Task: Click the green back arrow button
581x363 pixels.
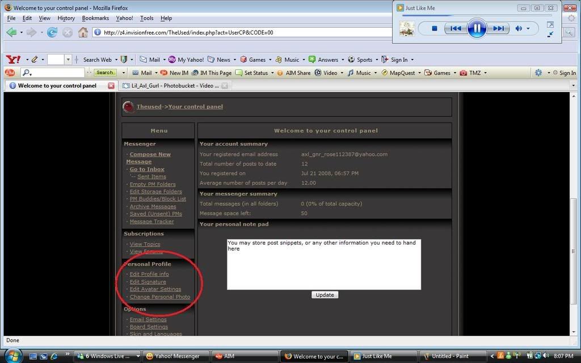Action: [11, 32]
